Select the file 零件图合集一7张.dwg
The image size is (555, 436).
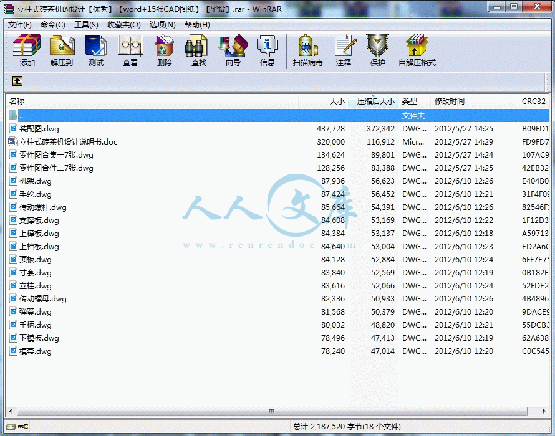tap(56, 155)
